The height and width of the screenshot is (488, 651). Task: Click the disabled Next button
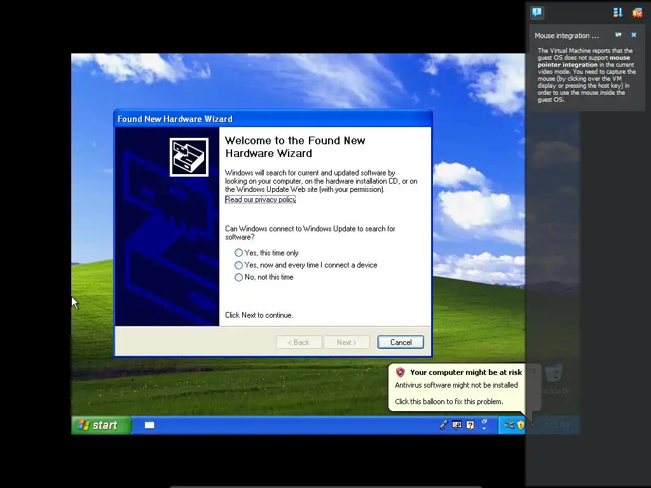(x=346, y=342)
